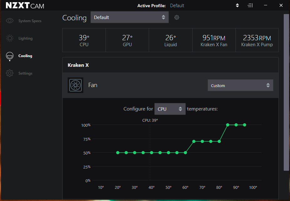The width and height of the screenshot is (290, 201).
Task: Click the Fan label text
Action: [x=93, y=85]
